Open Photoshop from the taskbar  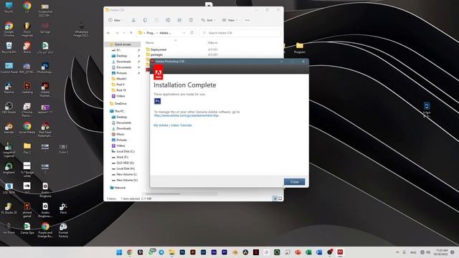[x=182, y=252]
